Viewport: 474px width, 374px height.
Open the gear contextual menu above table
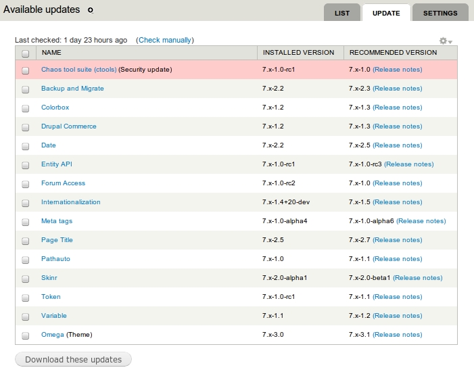point(446,41)
